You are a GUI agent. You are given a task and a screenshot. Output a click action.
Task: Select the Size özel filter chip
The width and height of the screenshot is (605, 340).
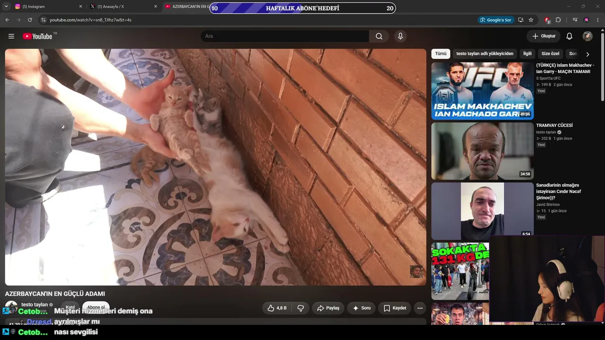click(x=550, y=54)
